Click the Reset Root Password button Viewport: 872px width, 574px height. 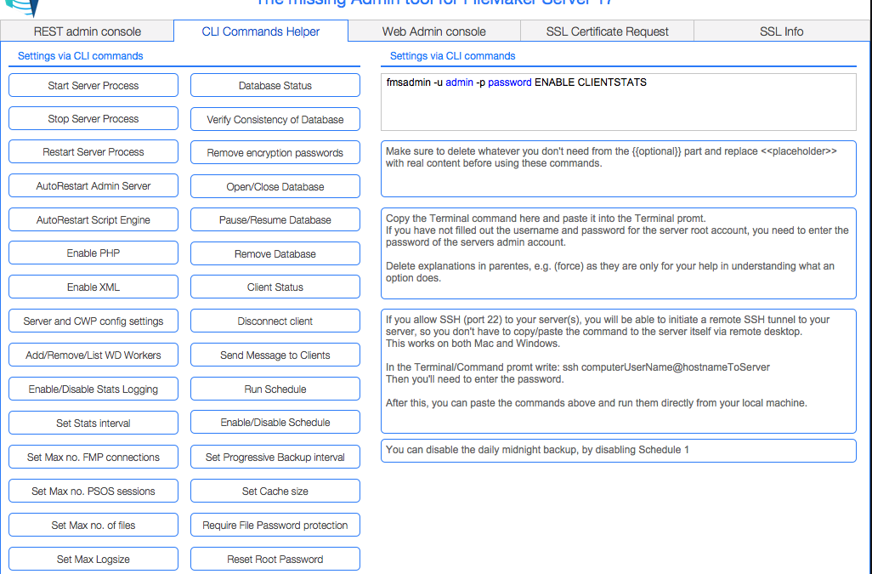click(275, 559)
